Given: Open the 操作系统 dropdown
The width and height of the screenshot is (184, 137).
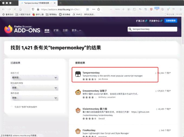Looking at the screenshot, I should coord(35,98).
